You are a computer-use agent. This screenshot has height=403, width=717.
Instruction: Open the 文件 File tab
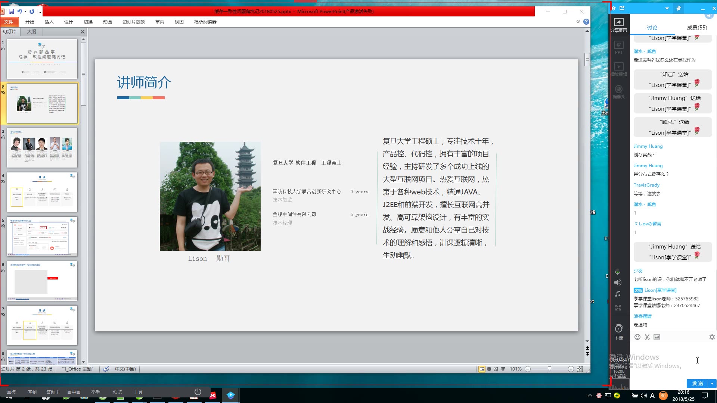[x=9, y=22]
